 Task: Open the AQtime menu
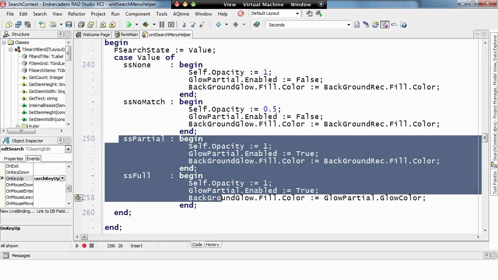(x=181, y=14)
